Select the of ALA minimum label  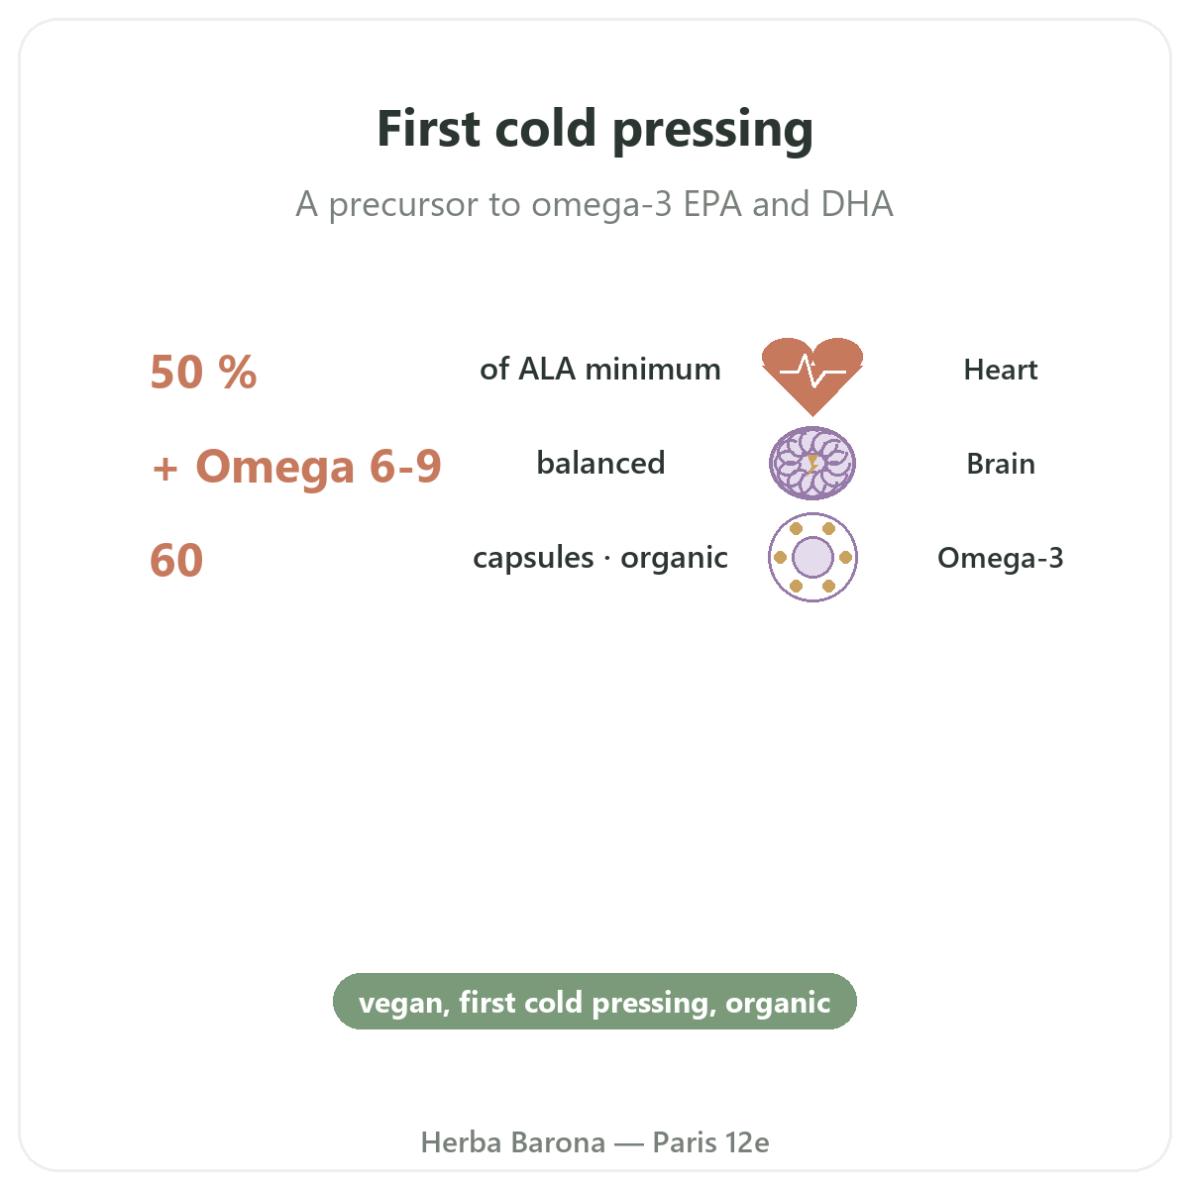coord(600,370)
